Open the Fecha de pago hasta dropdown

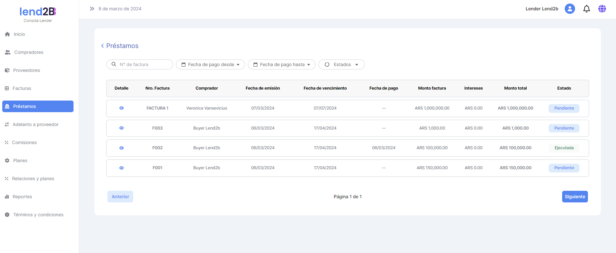pos(282,64)
